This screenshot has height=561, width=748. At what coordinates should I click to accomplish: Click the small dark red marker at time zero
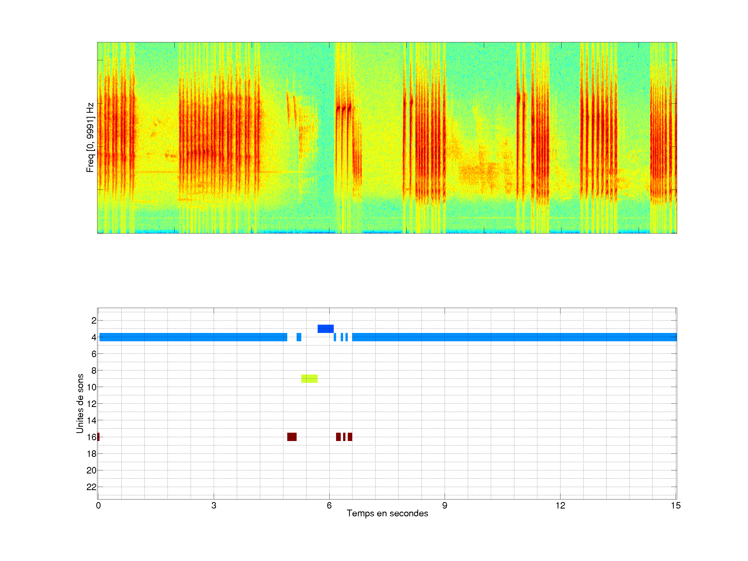tap(98, 437)
